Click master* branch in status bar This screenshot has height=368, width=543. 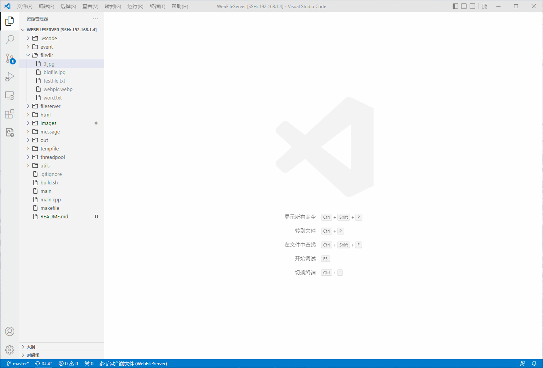[x=18, y=363]
